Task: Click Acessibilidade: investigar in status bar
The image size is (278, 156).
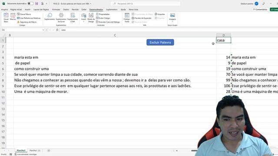Action: coord(26,154)
